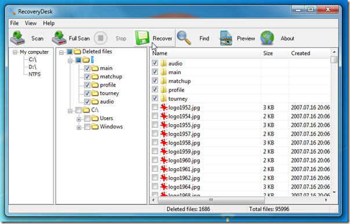The height and width of the screenshot is (224, 350).
Task: Check the logo1958.jpg checkbox
Action: [x=155, y=142]
